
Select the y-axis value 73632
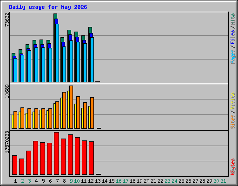point(7,20)
